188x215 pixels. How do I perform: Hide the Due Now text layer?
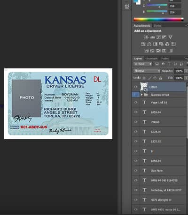click(x=136, y=171)
